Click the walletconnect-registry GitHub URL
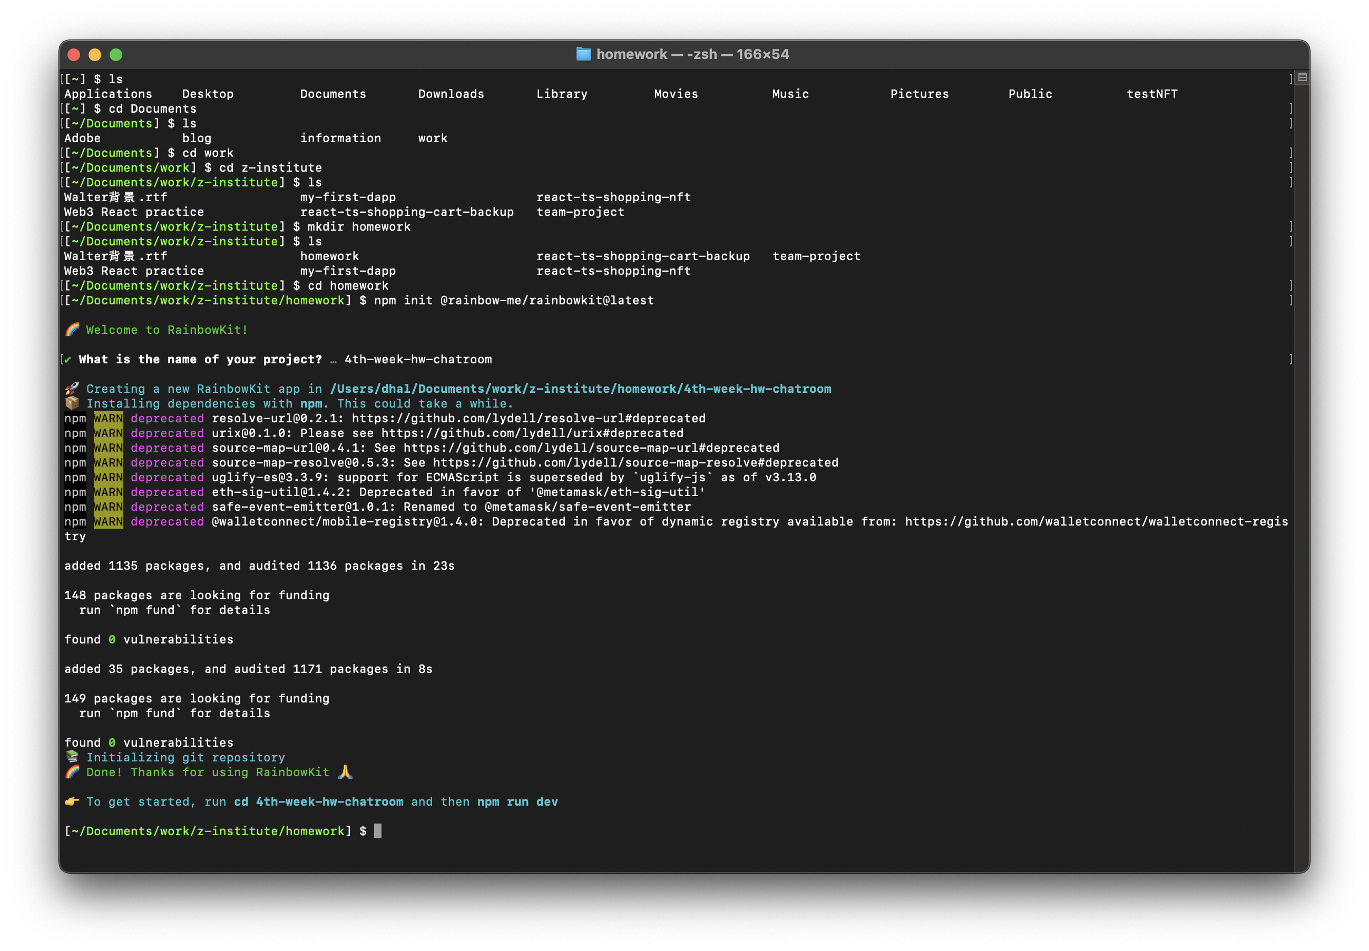Screen dimensions: 1369x951 click(x=1096, y=521)
